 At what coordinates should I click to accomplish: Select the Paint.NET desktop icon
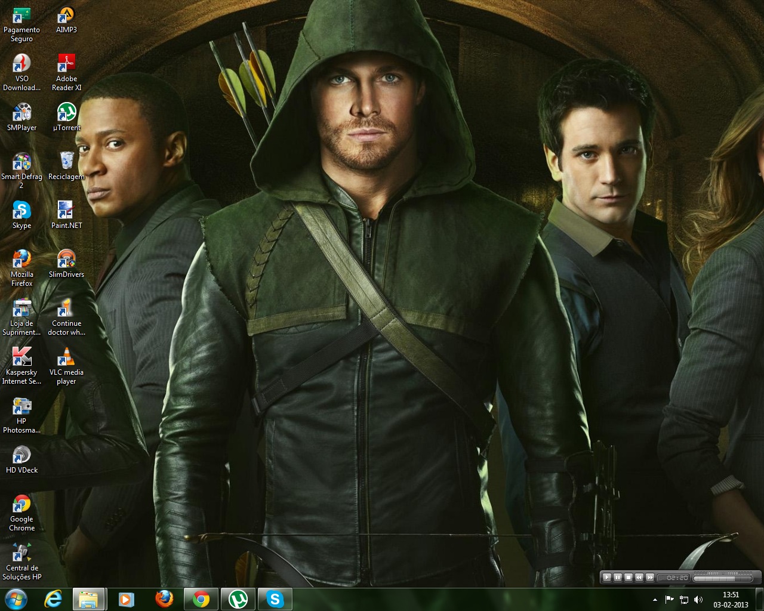tap(66, 215)
